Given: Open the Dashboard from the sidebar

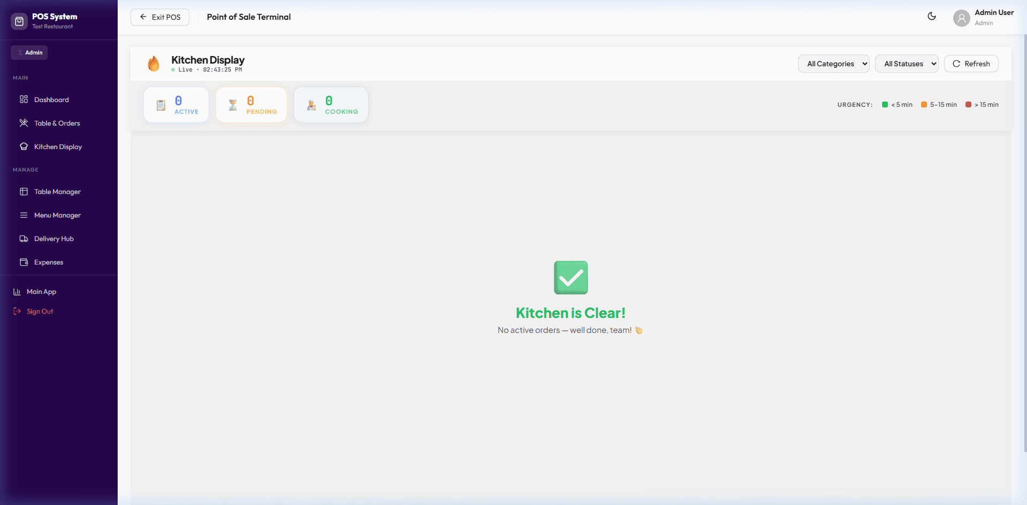Looking at the screenshot, I should [x=25, y=99].
